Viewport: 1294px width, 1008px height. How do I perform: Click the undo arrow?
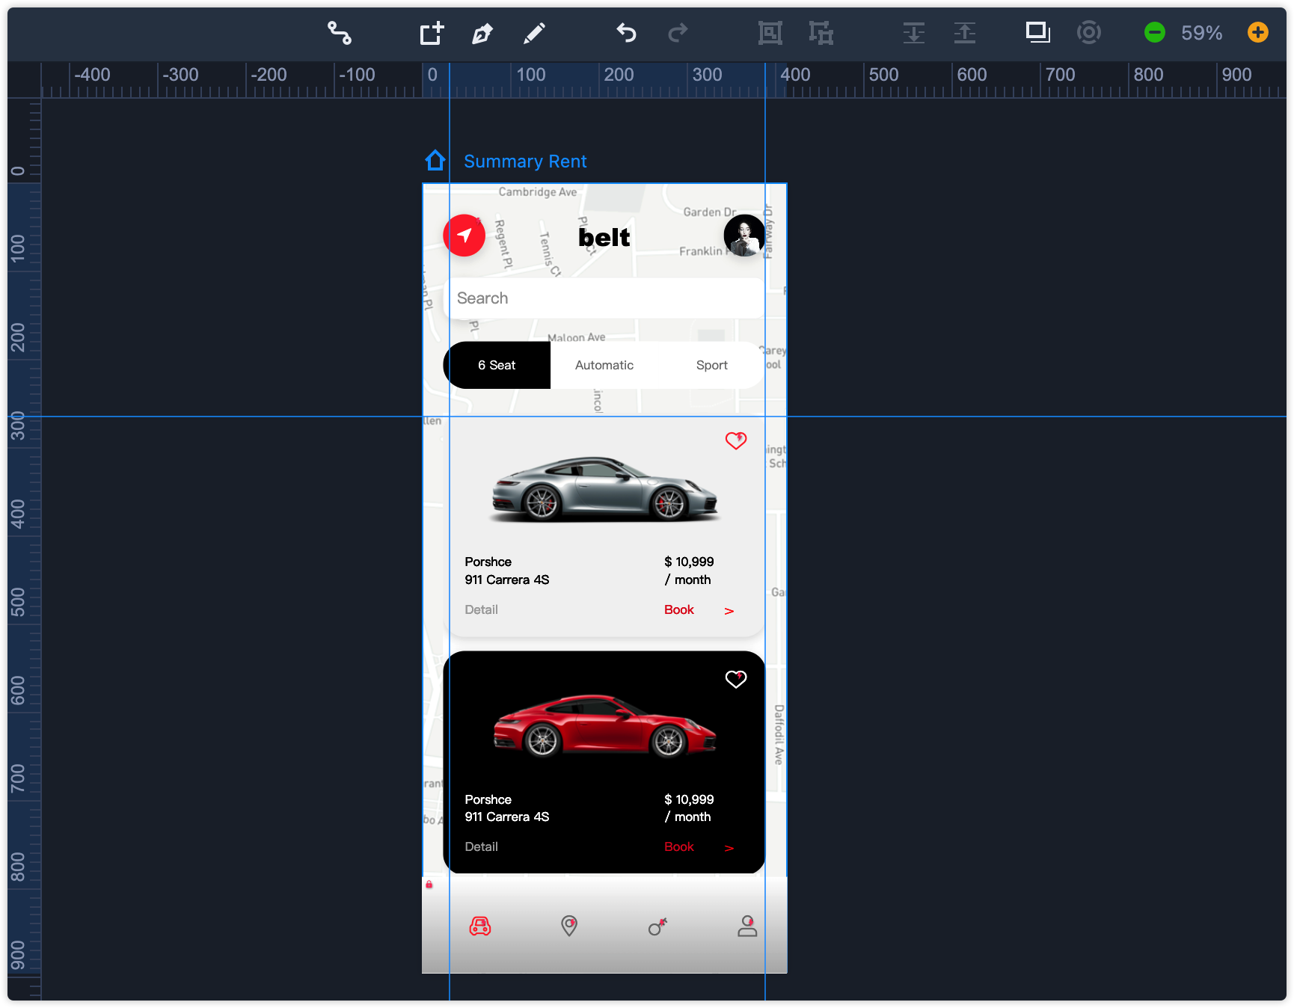click(x=626, y=33)
